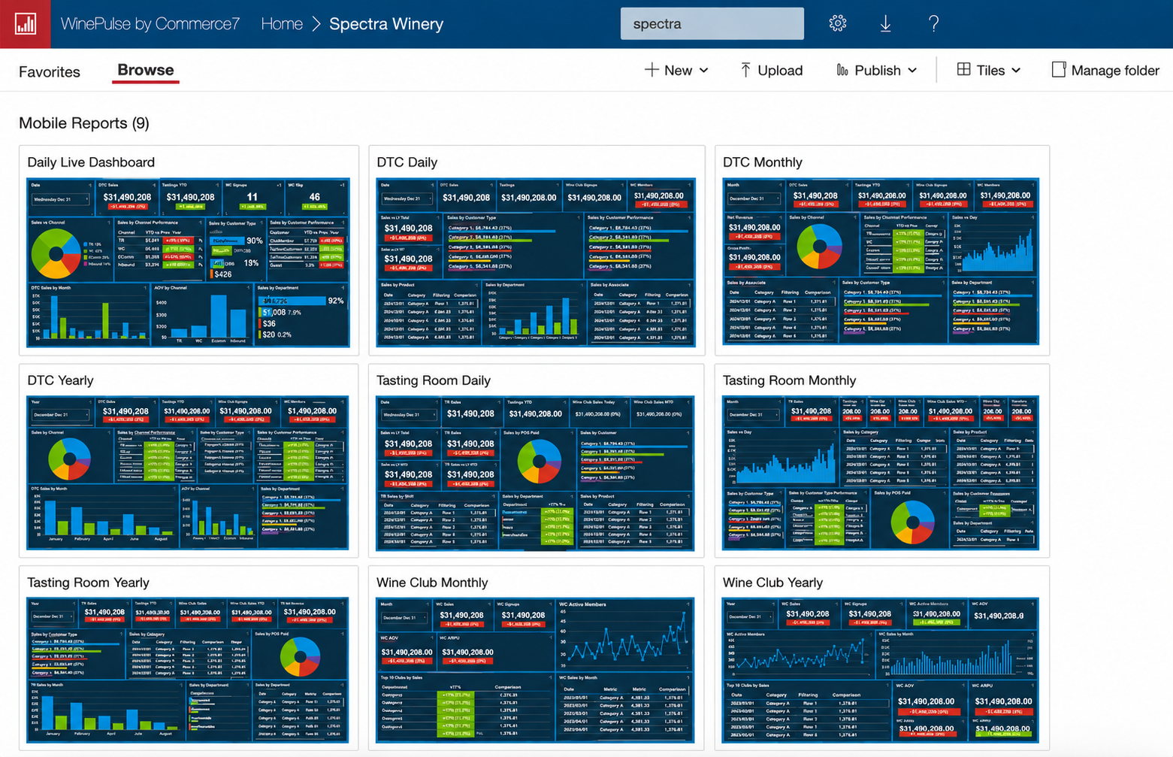Open the Tasting Room Daily report tile
The width and height of the screenshot is (1173, 757).
pyautogui.click(x=535, y=460)
